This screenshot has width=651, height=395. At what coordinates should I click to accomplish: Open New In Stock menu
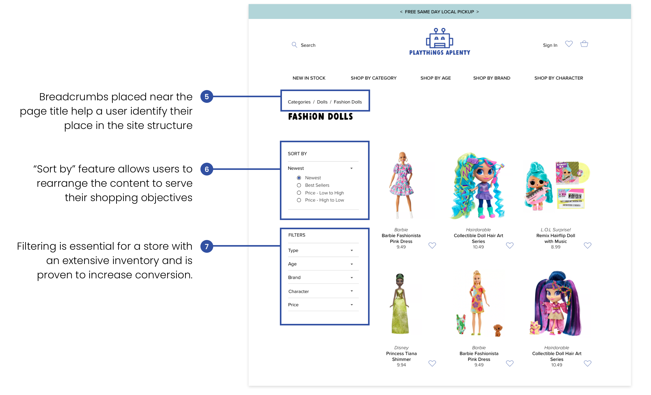(x=309, y=78)
